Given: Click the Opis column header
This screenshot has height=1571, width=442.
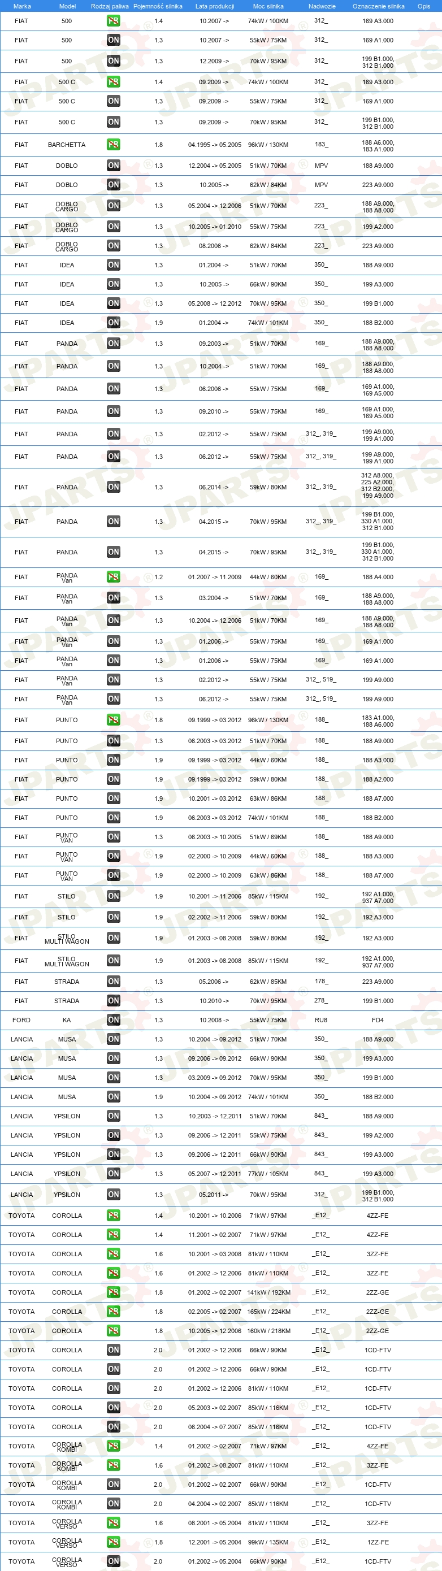Looking at the screenshot, I should (x=424, y=6).
